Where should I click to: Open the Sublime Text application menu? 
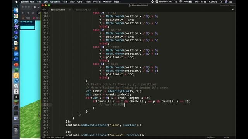28,2
